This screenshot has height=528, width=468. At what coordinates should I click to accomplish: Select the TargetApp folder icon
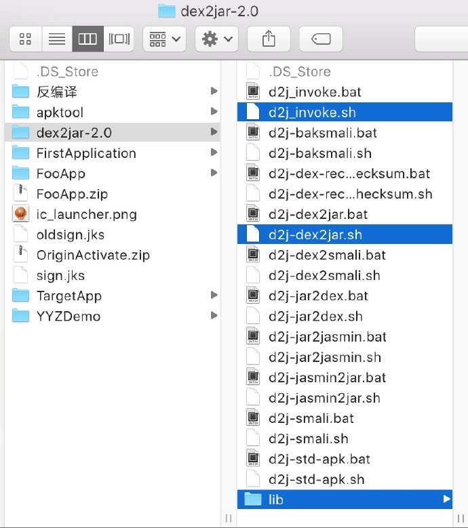(x=20, y=296)
